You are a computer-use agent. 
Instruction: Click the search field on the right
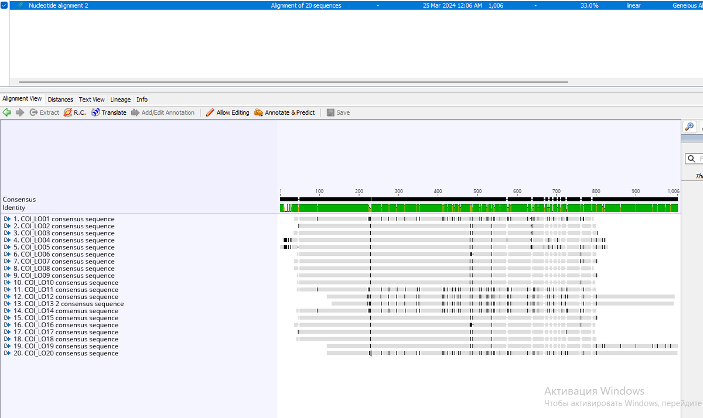pos(695,159)
